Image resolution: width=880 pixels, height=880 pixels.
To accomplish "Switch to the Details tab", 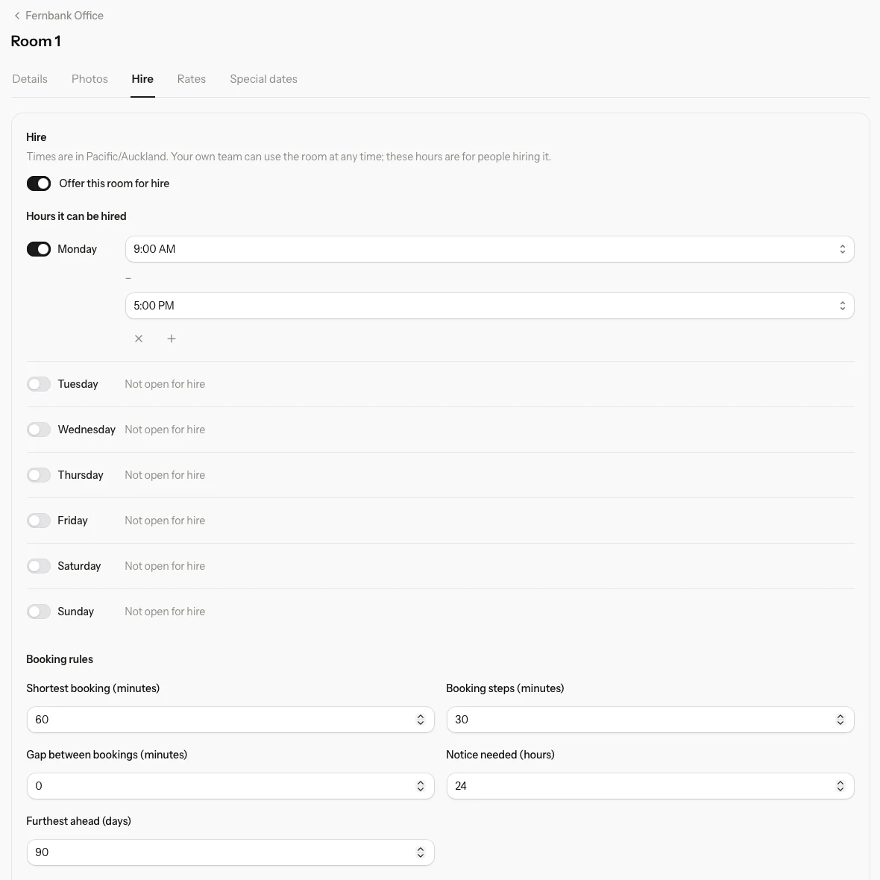I will 30,79.
